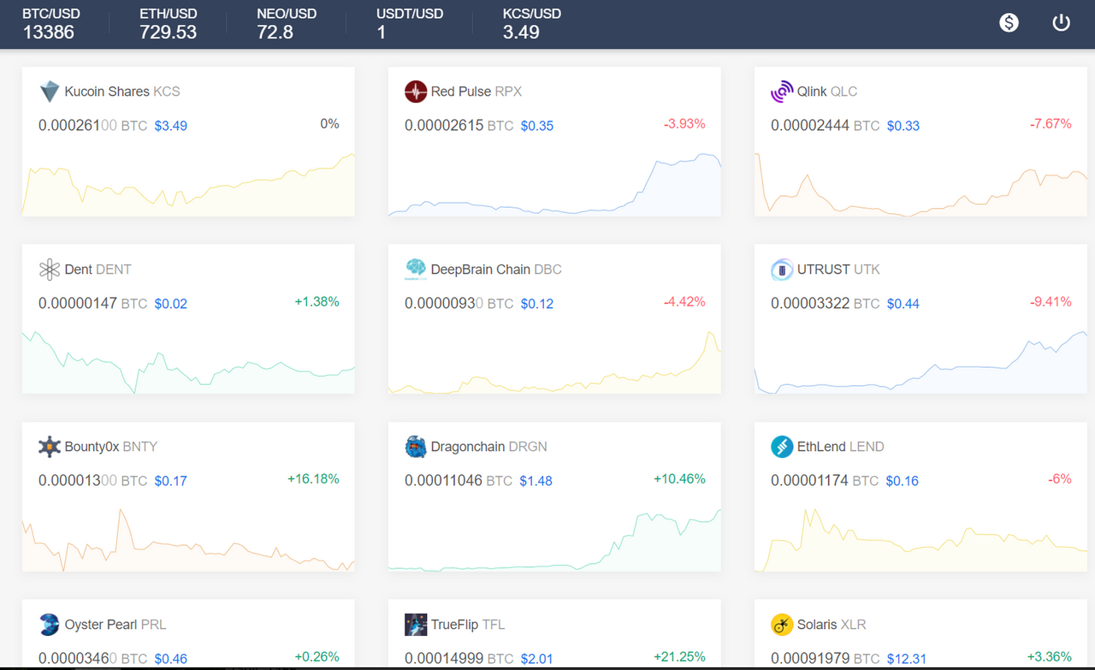Open the EthLend LEND title
The width and height of the screenshot is (1095, 670).
pos(841,447)
